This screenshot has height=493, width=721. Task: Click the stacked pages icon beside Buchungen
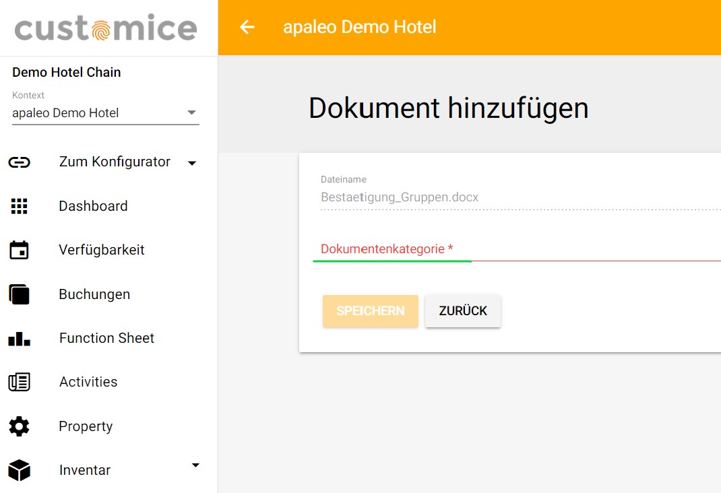[x=20, y=294]
